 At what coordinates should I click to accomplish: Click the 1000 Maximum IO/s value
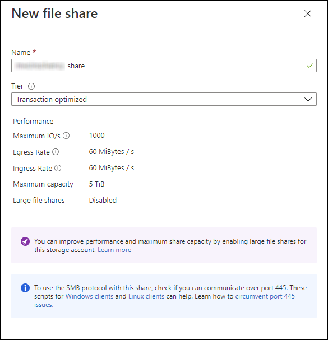pyautogui.click(x=97, y=136)
